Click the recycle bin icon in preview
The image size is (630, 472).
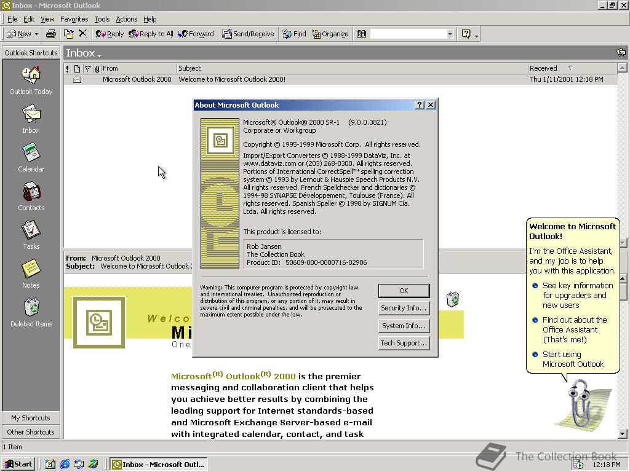click(453, 299)
